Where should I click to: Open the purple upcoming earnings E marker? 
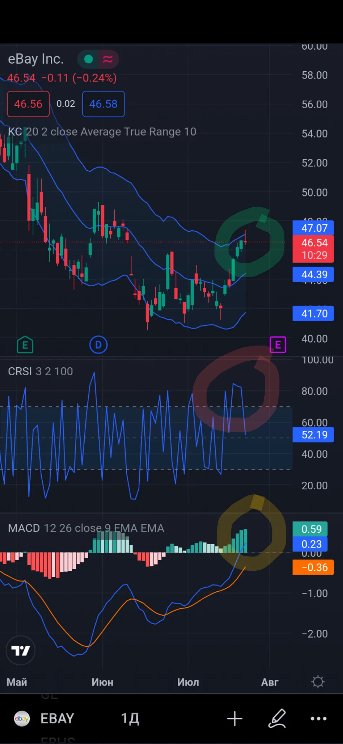(x=278, y=345)
